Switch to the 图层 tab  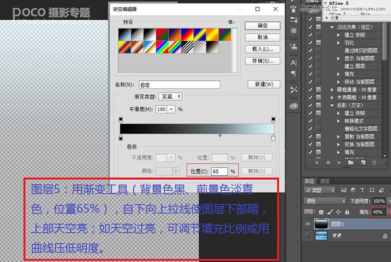click(309, 181)
